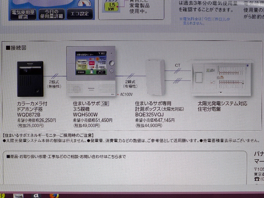Click the note 売電蓄積量表示はございません
Screen dimensions: 264x198
pyautogui.click(x=230, y=140)
